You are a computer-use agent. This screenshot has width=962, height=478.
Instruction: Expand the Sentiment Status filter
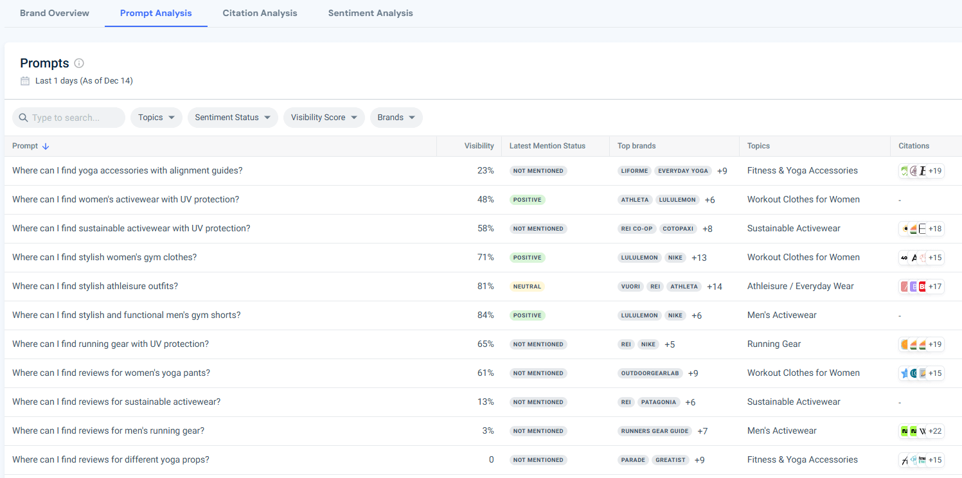[x=233, y=117]
